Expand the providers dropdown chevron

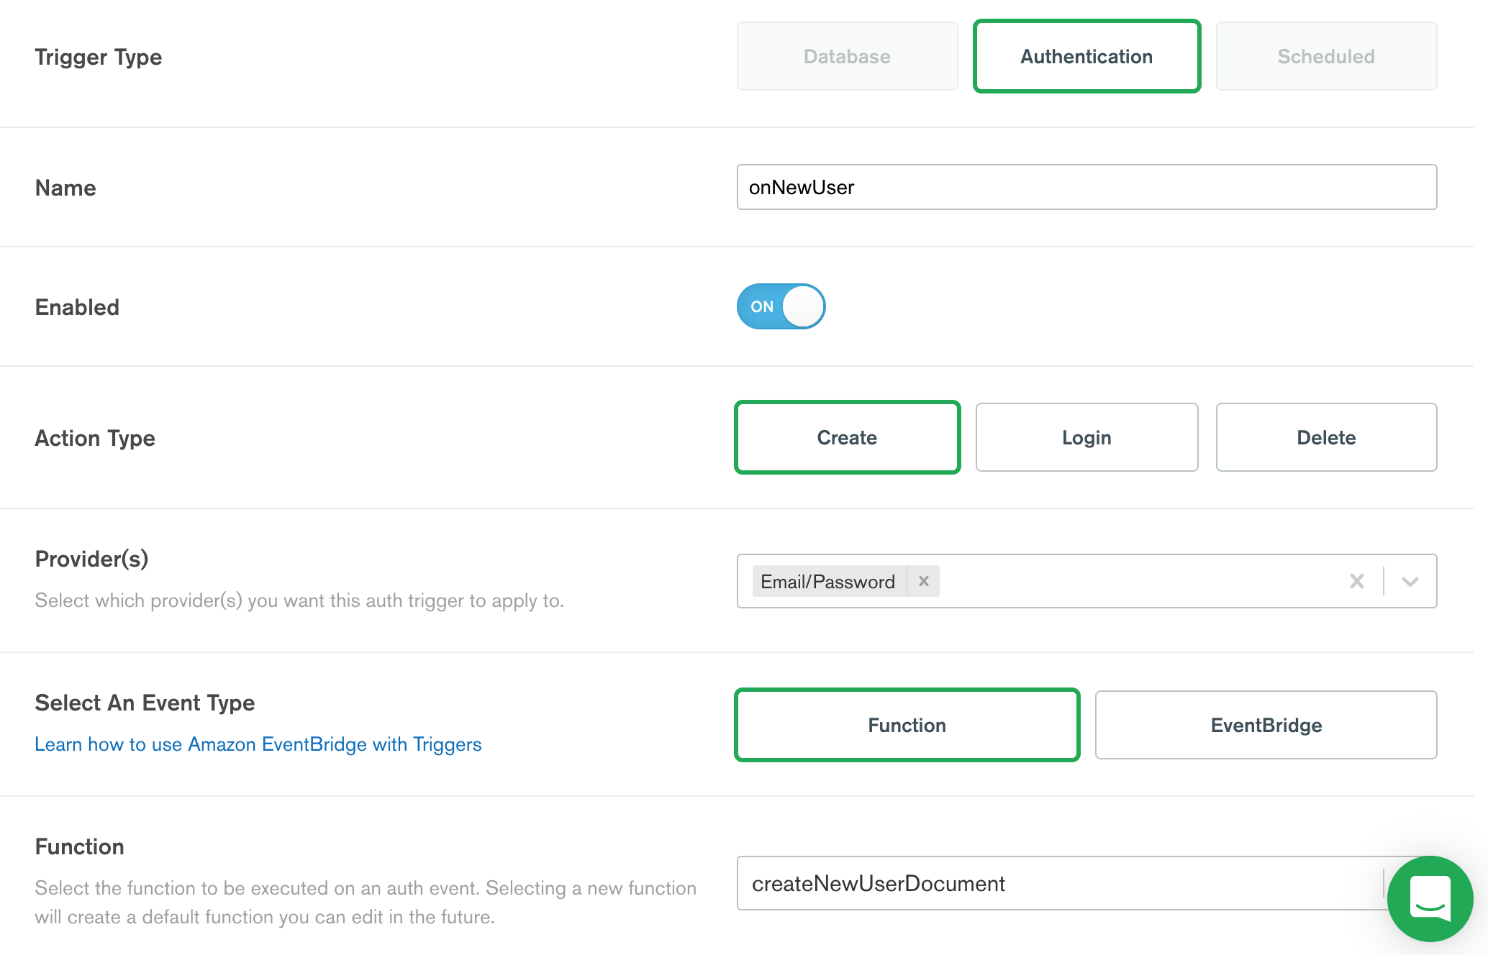pos(1410,581)
